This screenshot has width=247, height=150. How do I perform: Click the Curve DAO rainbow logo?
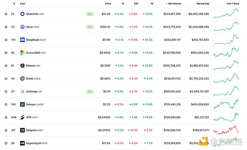click(x=22, y=53)
